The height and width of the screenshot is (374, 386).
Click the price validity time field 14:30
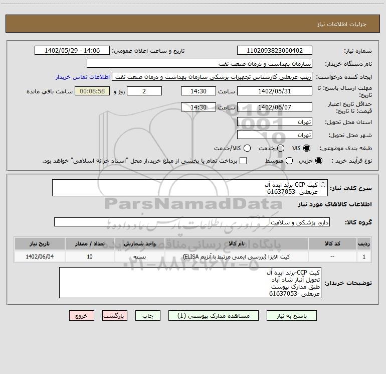(199, 107)
